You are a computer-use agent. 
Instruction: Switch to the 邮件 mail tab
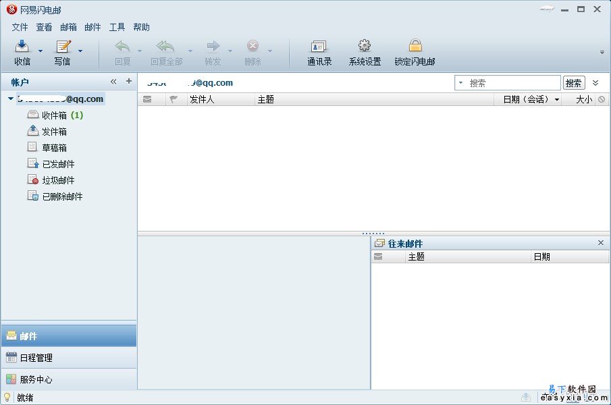(x=69, y=335)
